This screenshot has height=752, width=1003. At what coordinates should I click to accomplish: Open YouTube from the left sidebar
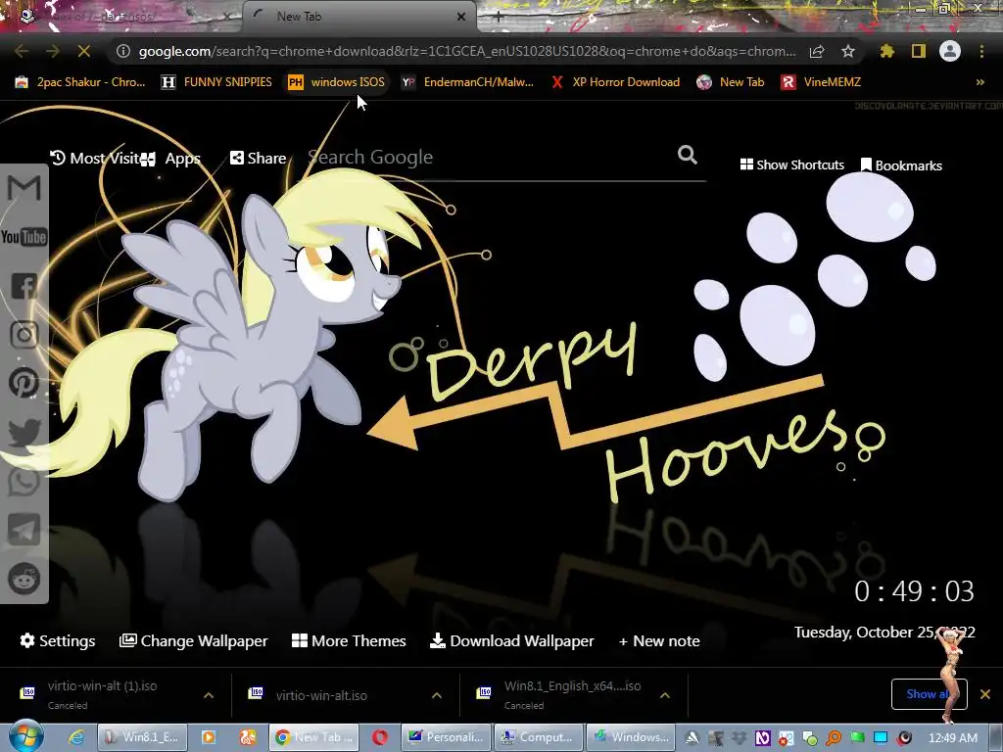coord(24,237)
